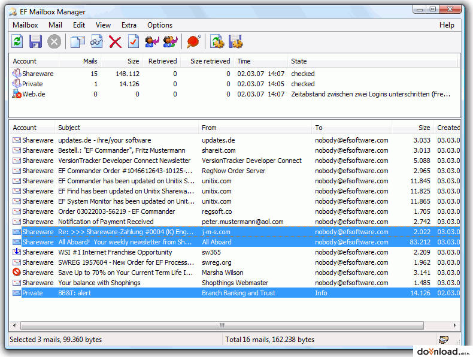Image resolution: width=473 pixels, height=357 pixels.
Task: Open the Mailbox menu
Action: click(x=25, y=25)
